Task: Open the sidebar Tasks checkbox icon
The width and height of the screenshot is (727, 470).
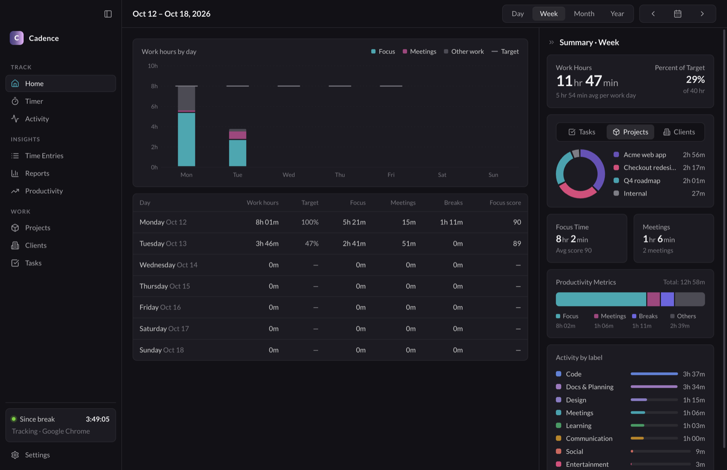Action: coord(15,263)
